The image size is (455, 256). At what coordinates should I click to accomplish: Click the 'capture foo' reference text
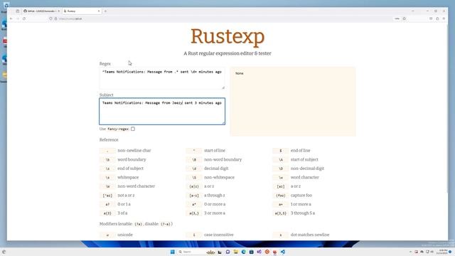tap(301, 196)
